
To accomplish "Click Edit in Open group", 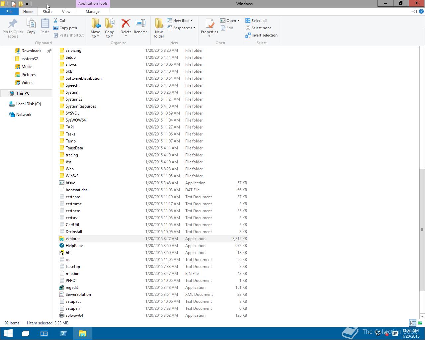I will point(227,28).
